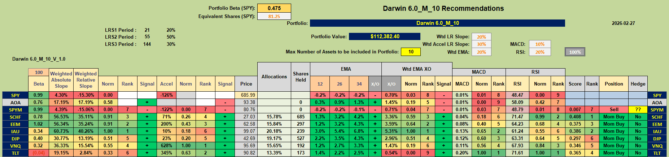Select the Portfolio Value cell $112,382.40
The image size is (669, 157).
(385, 36)
